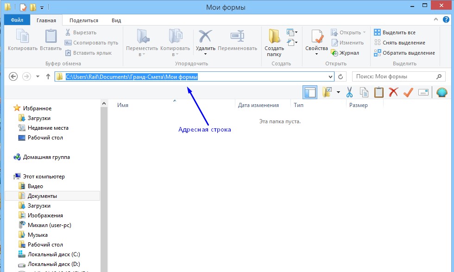
Task: Go up one folder level
Action: 48,76
